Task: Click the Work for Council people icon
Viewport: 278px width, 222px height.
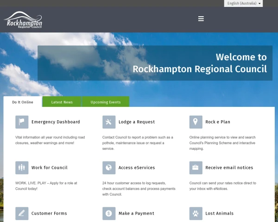Action: pos(22,167)
